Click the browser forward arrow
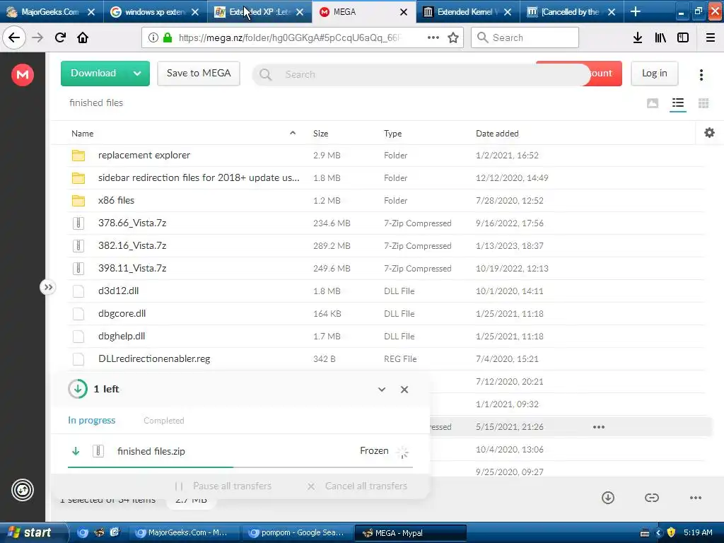 point(37,37)
